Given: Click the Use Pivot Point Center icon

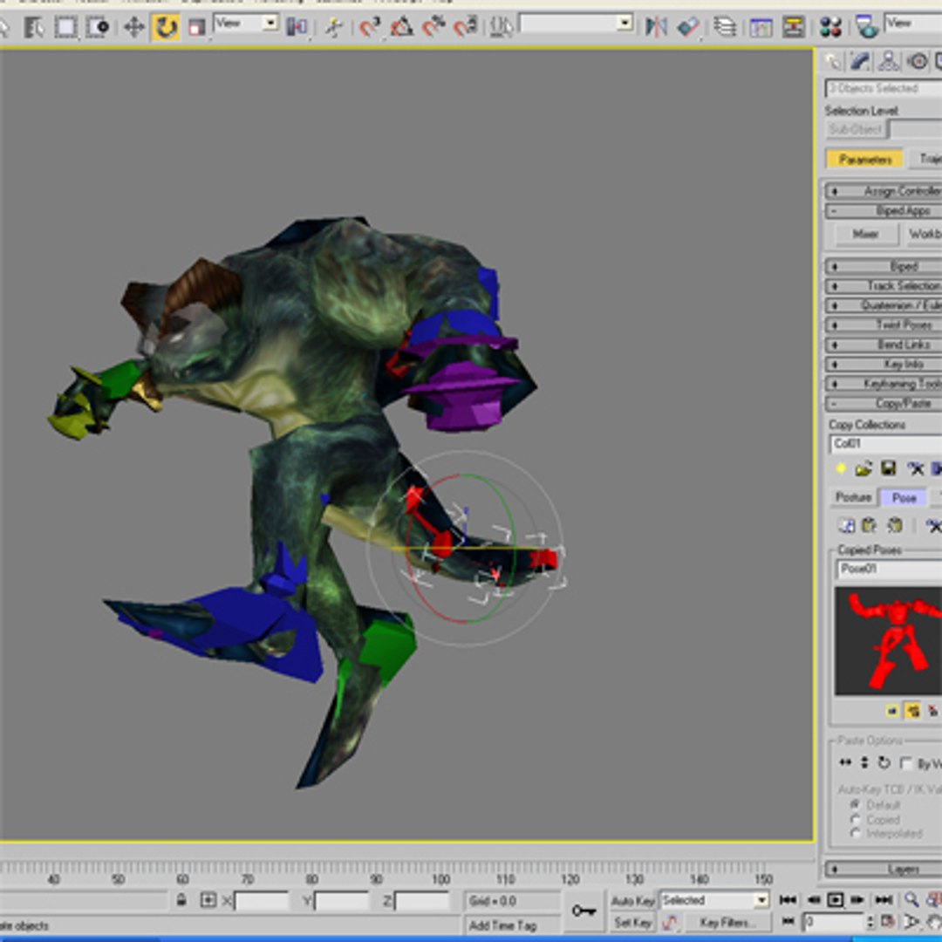Looking at the screenshot, I should [x=297, y=27].
